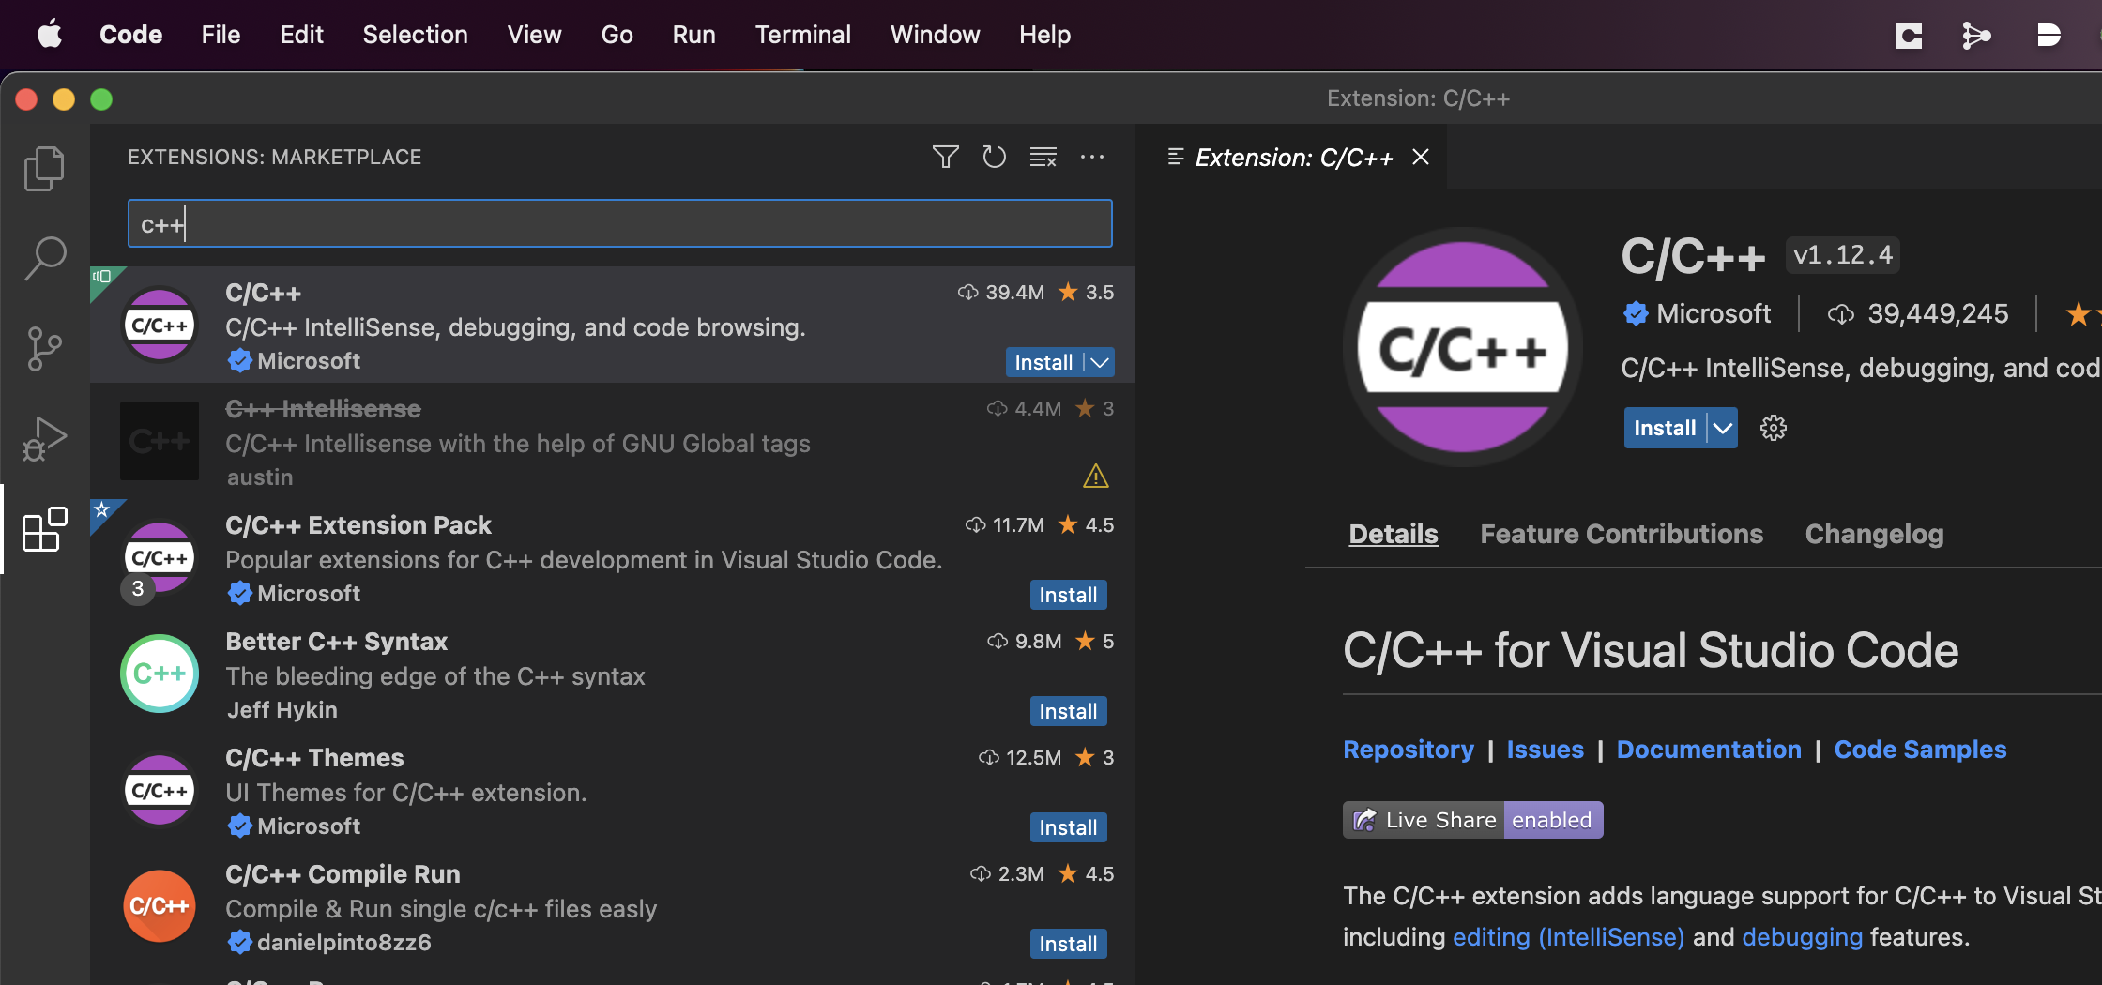Open Run and Debug view
2102x985 pixels.
pos(42,437)
